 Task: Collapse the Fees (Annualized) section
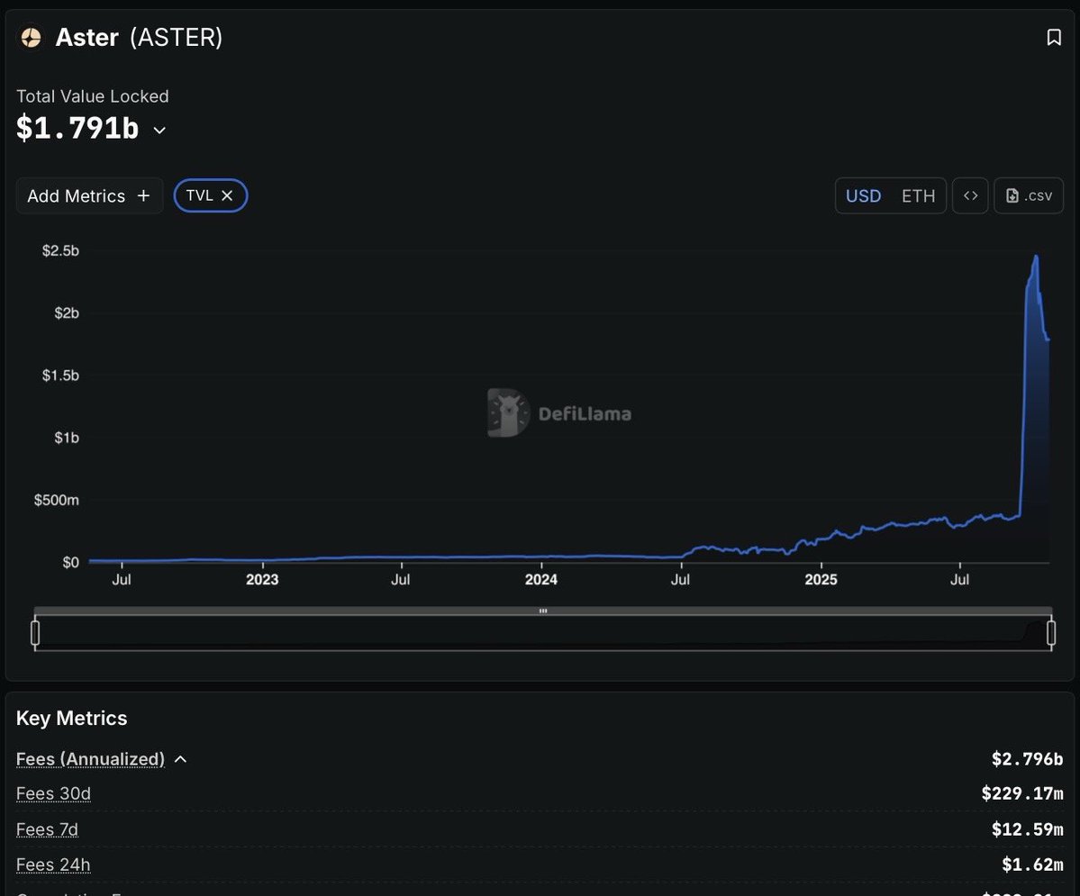[180, 759]
